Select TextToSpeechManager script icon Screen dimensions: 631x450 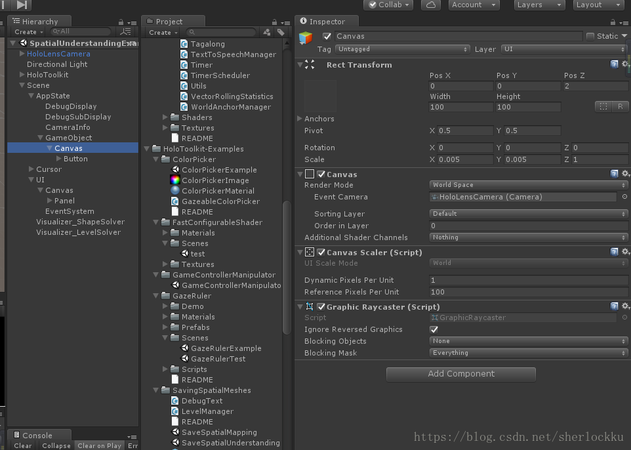click(x=184, y=54)
